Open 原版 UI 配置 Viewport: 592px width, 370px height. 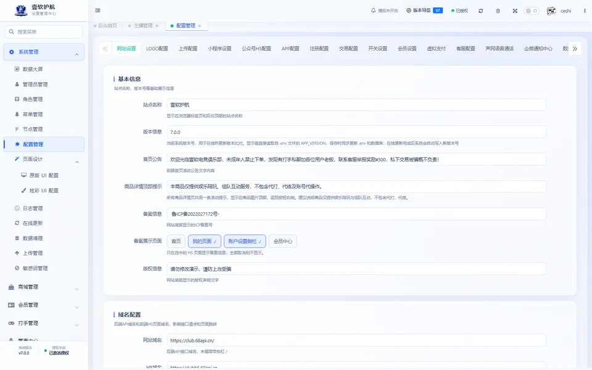pos(44,175)
